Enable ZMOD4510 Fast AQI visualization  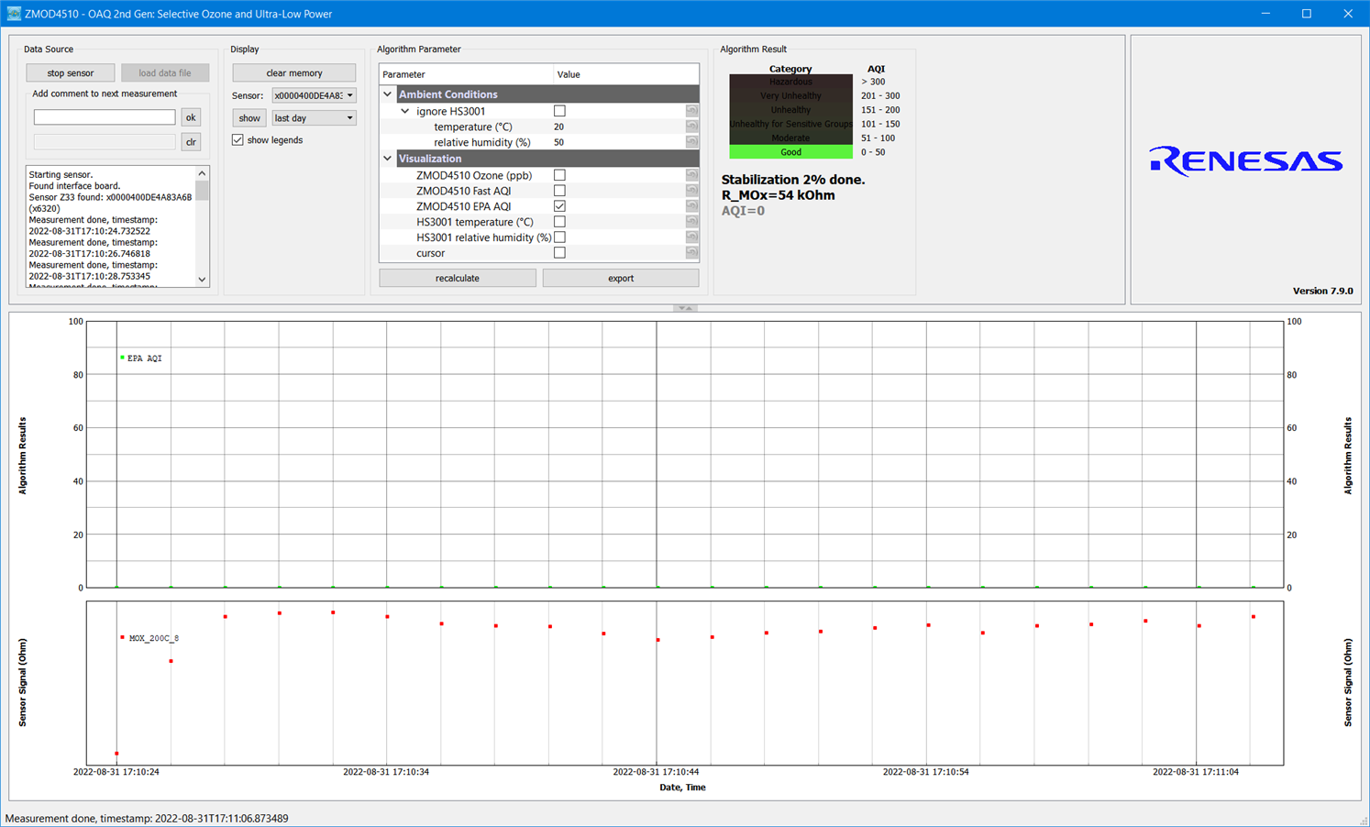click(559, 191)
